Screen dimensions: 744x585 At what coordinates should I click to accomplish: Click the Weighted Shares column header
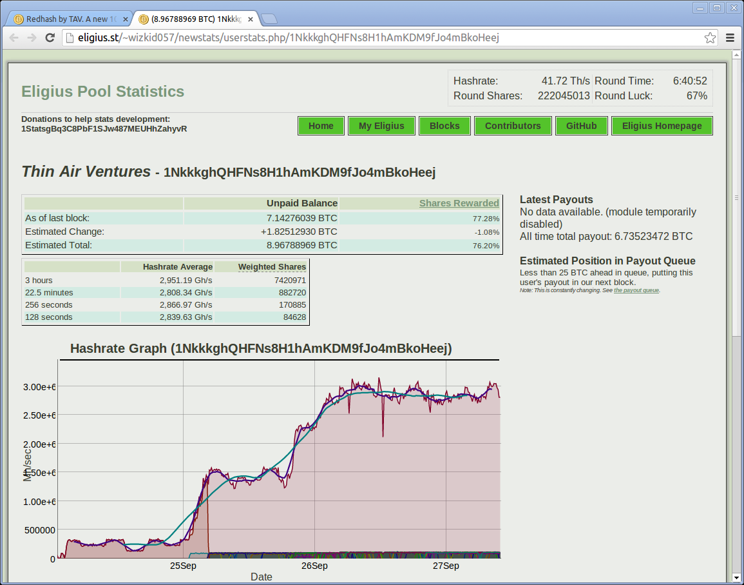(272, 266)
